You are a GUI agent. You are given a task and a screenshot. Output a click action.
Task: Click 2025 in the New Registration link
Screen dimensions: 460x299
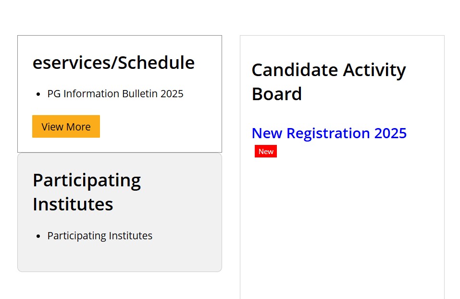(390, 133)
